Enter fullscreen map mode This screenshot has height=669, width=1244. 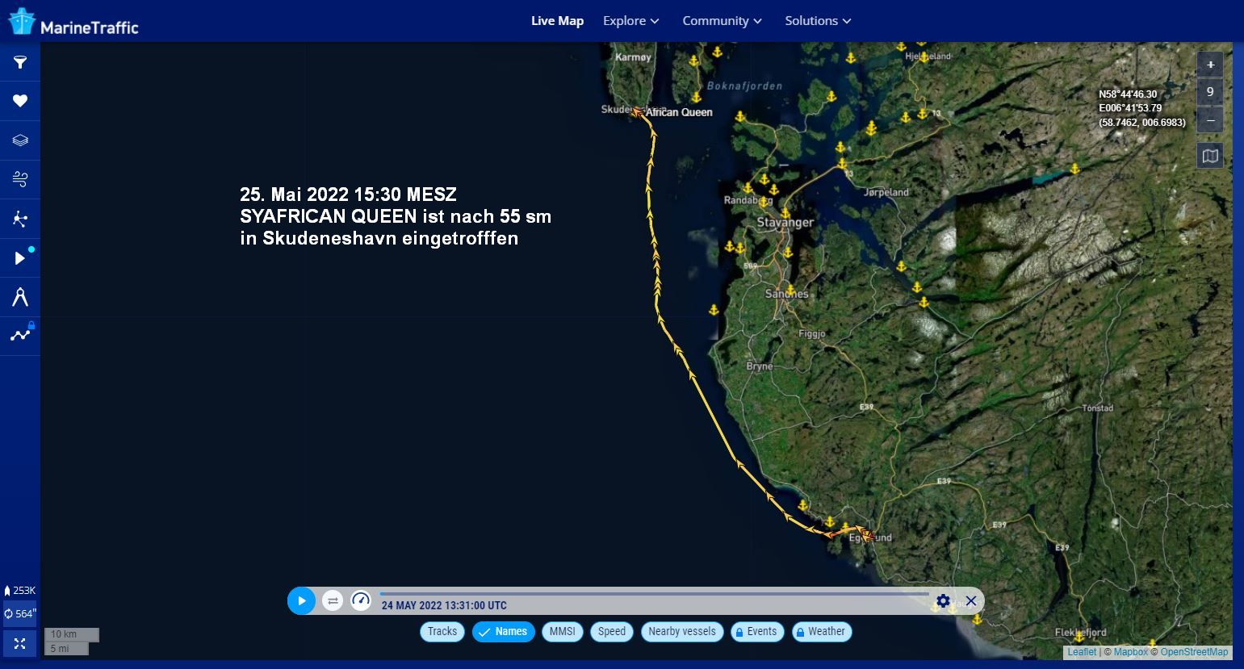20,643
